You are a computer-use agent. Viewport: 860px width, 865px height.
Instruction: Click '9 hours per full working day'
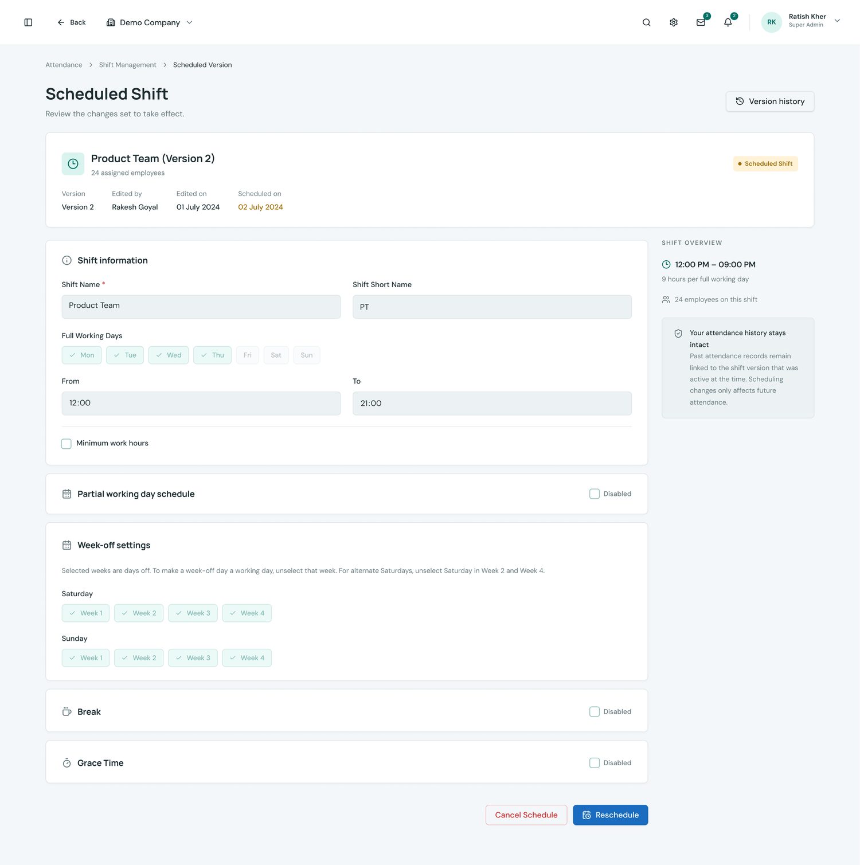point(705,279)
